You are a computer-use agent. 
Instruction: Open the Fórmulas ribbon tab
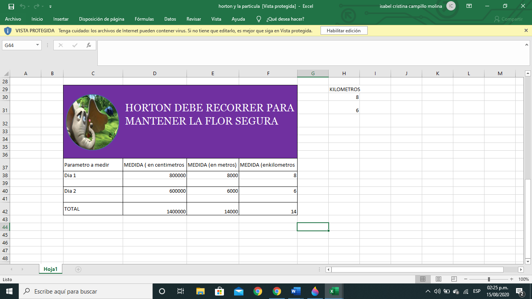[144, 19]
